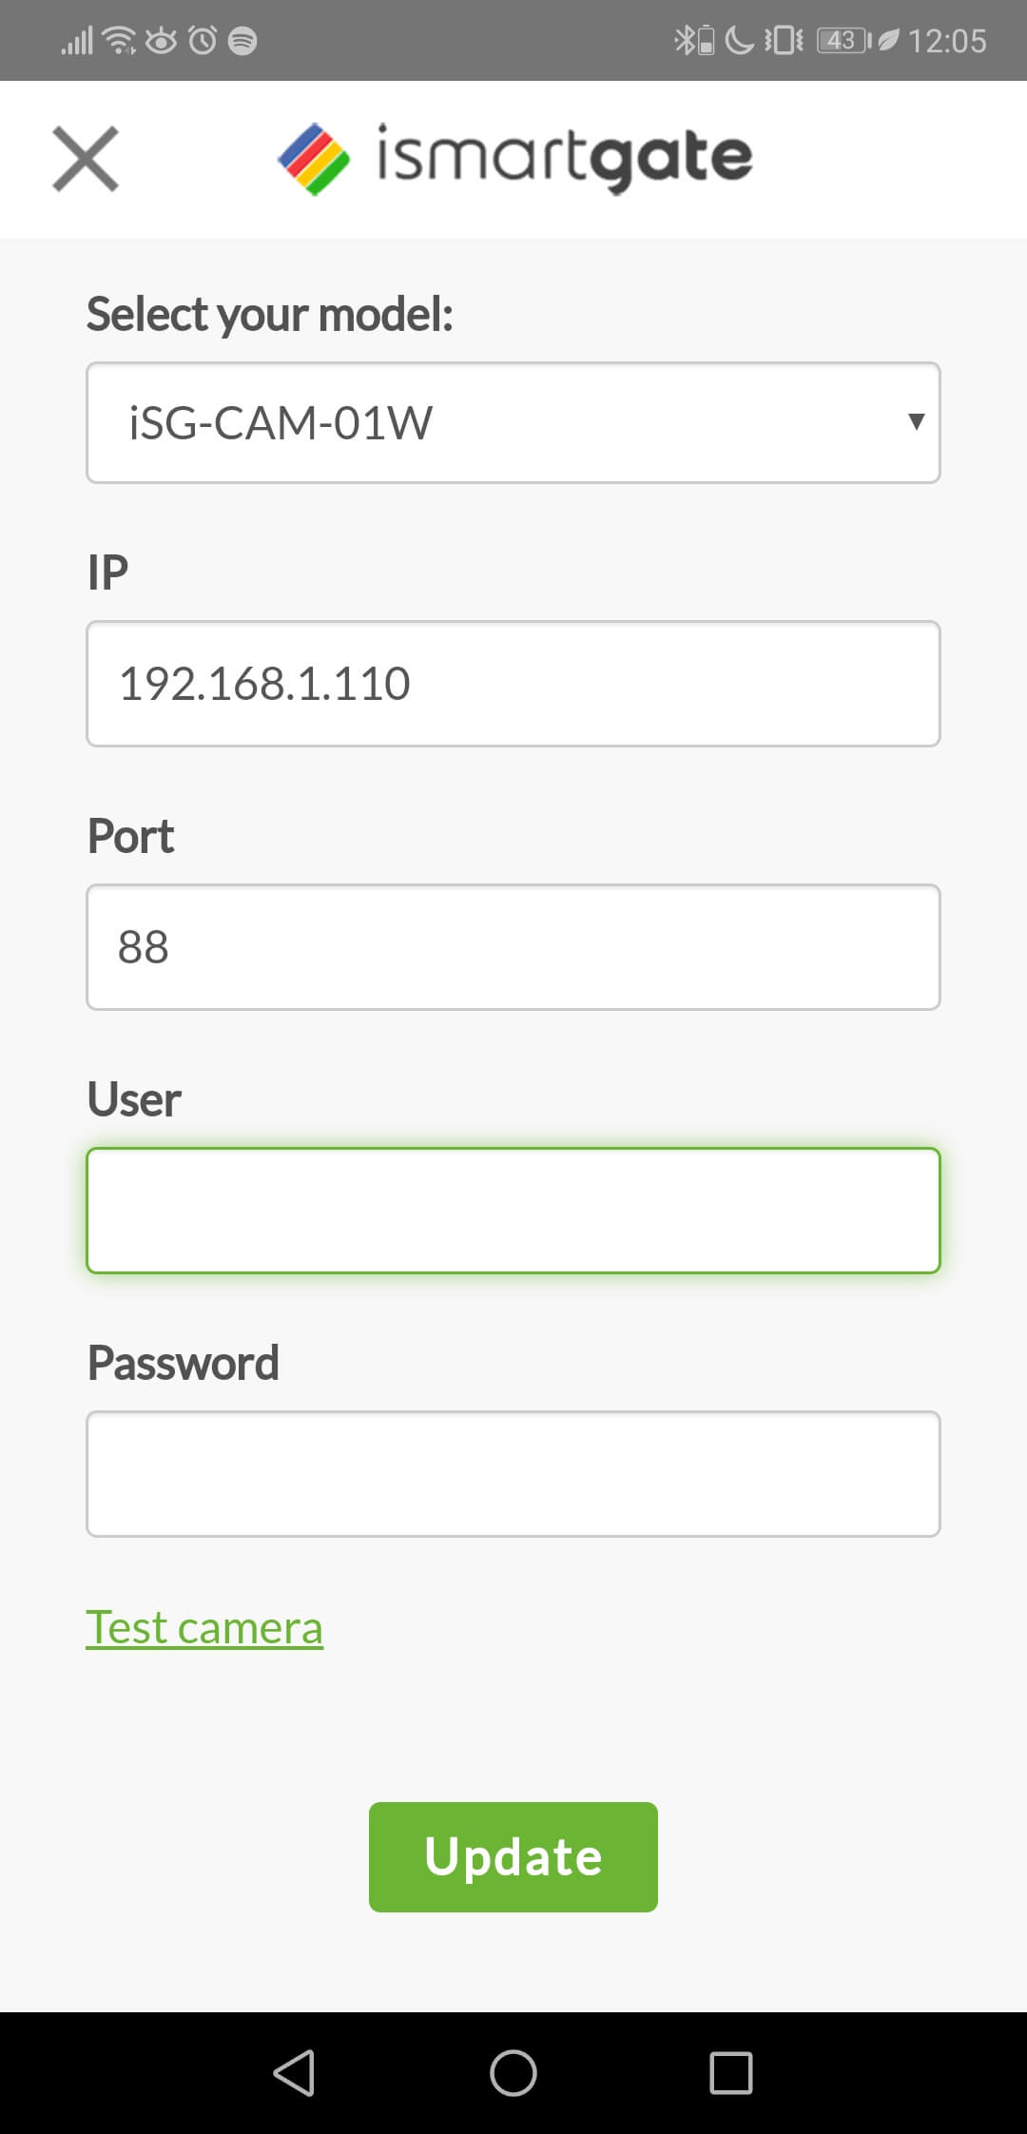
Task: Select the Port field showing 88
Action: point(513,947)
